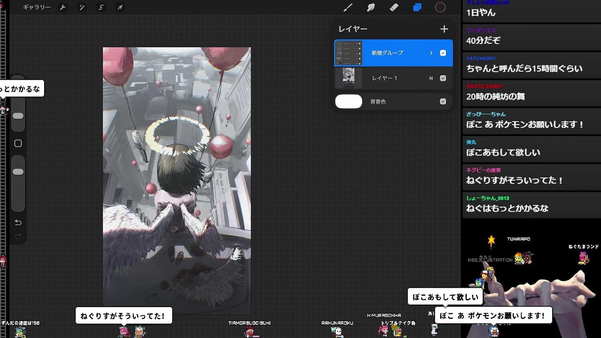
Task: Click the chat username ウェダンエス
Action: [x=481, y=31]
